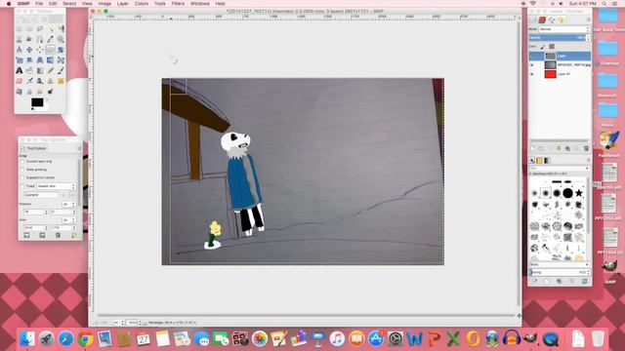
Task: Duplicate the selected layer
Action: (567, 148)
